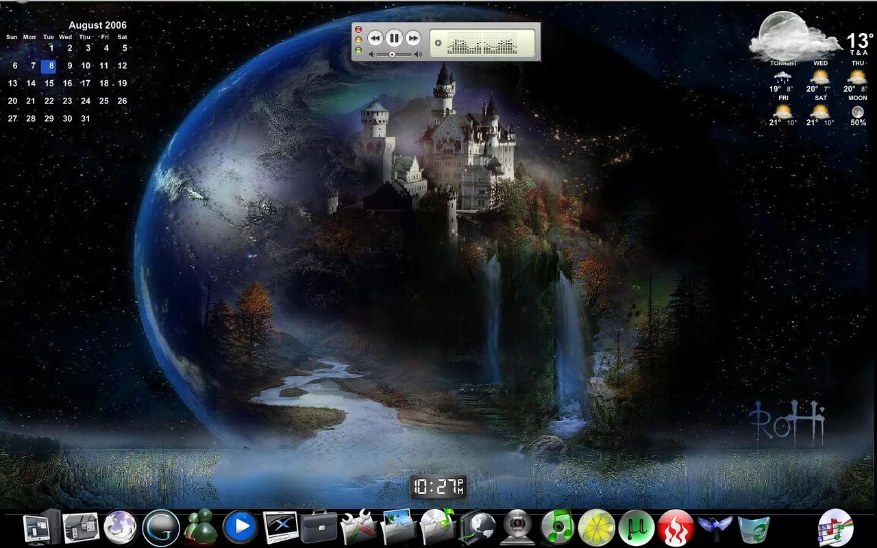Screen dimensions: 877x548
Task: Rewind to the previous track
Action: (x=375, y=38)
